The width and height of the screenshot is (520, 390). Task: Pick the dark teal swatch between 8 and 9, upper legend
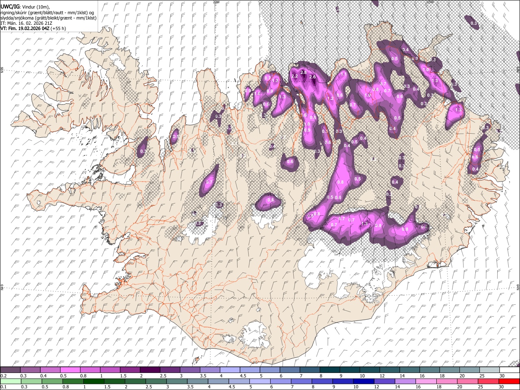pyautogui.click(x=329, y=370)
